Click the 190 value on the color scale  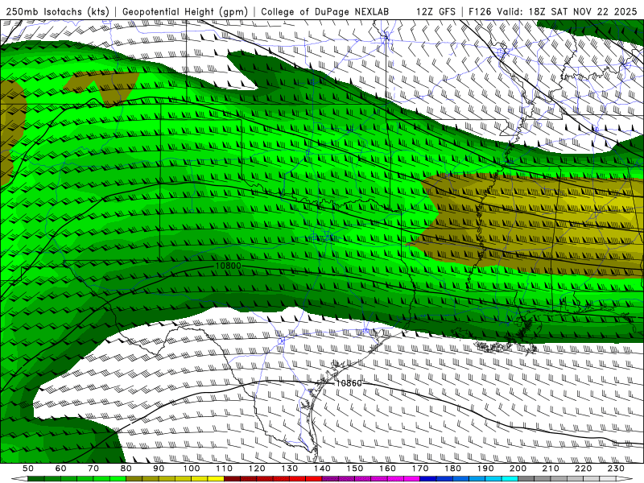485,469
